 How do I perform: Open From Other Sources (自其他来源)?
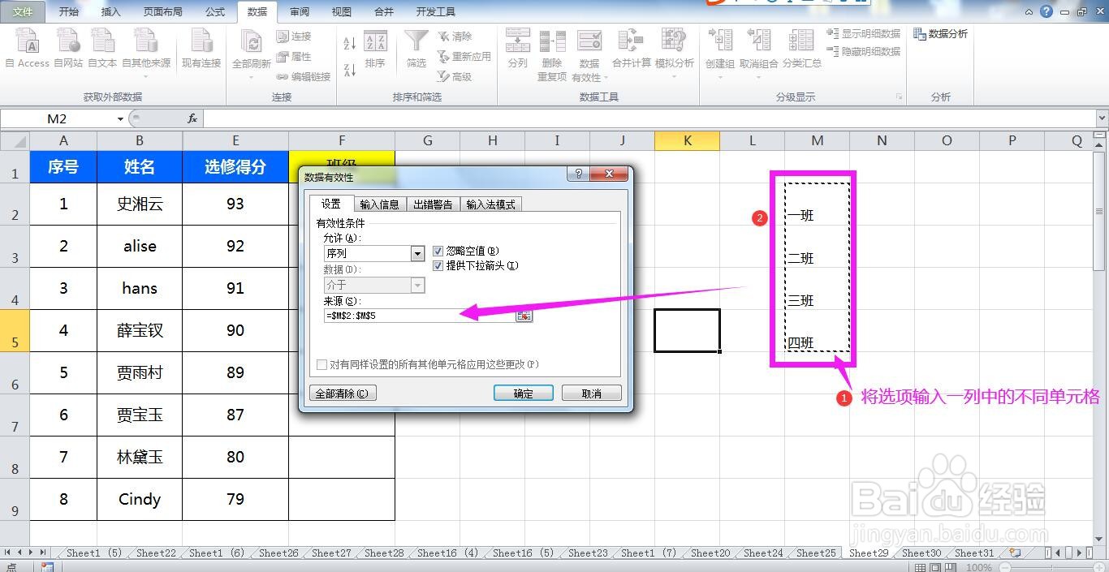tap(145, 51)
